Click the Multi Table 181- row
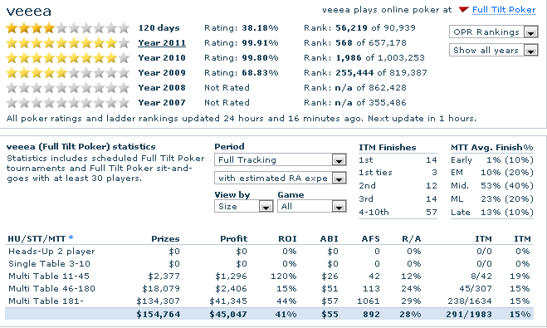 pyautogui.click(x=269, y=301)
